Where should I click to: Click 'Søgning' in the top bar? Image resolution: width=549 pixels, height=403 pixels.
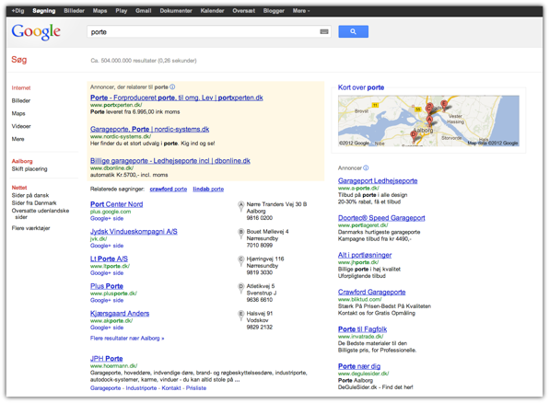tap(44, 11)
